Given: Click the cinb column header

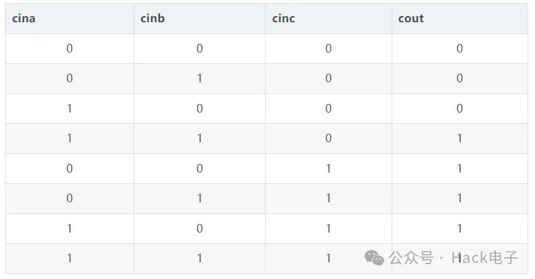Looking at the screenshot, I should point(153,18).
